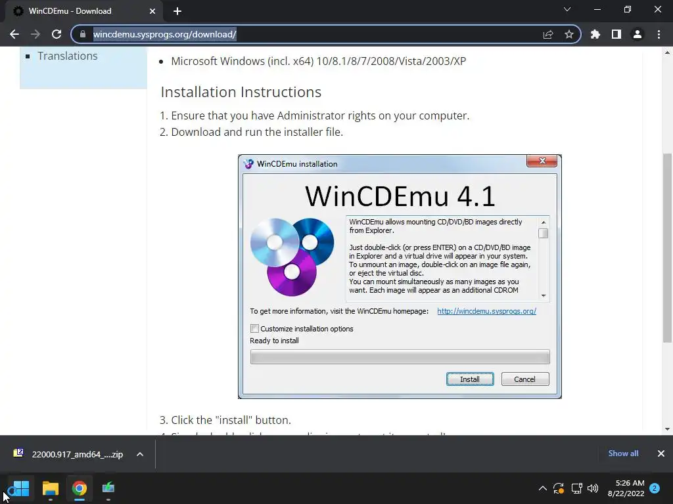The width and height of the screenshot is (673, 504).
Task: Click the Cancel button in installer image
Action: coord(525,379)
